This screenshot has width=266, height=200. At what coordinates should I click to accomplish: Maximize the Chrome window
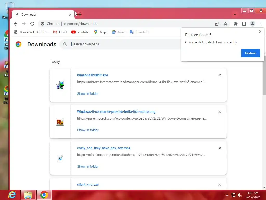click(x=252, y=11)
